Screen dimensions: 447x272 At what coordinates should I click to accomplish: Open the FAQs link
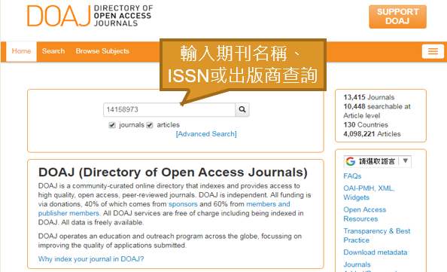click(352, 176)
